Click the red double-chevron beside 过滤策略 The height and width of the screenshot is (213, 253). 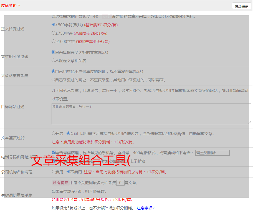[x=19, y=6]
